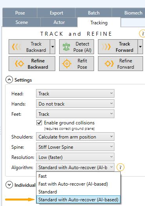Screen dimensions: 145x206
Task: Expand the Individual section chevron
Action: [9, 184]
